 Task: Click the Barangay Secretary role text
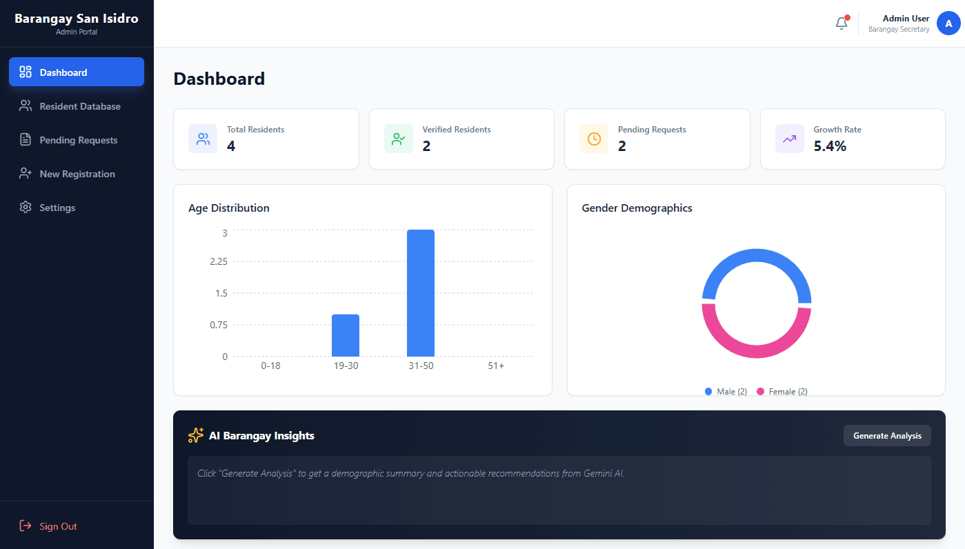pos(899,30)
